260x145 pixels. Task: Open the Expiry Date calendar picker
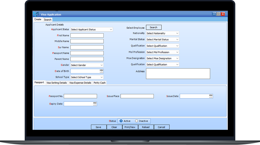(95, 104)
